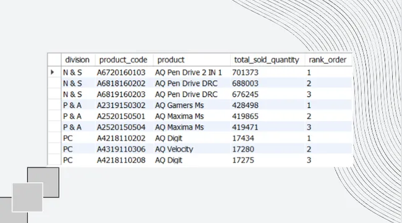Select cell A4218110208
Image resolution: width=402 pixels, height=223 pixels.
(121, 160)
